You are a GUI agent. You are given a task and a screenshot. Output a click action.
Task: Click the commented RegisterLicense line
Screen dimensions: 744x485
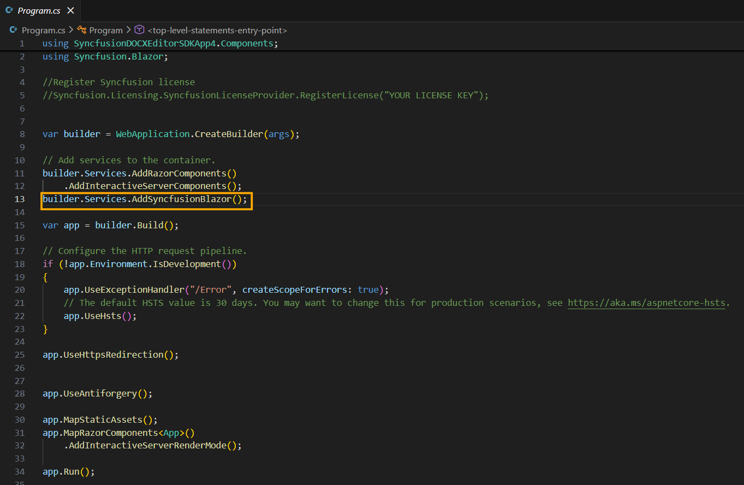click(265, 94)
